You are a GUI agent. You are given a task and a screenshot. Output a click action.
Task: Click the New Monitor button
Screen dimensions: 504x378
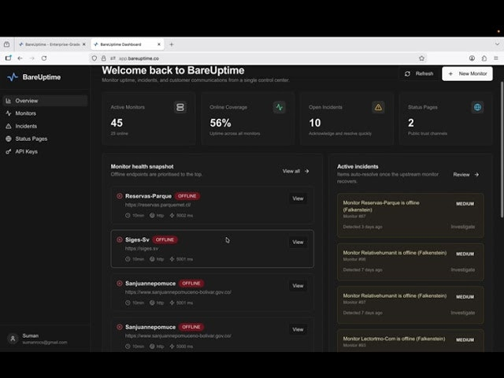point(468,73)
